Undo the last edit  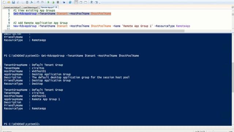click(38, 2)
